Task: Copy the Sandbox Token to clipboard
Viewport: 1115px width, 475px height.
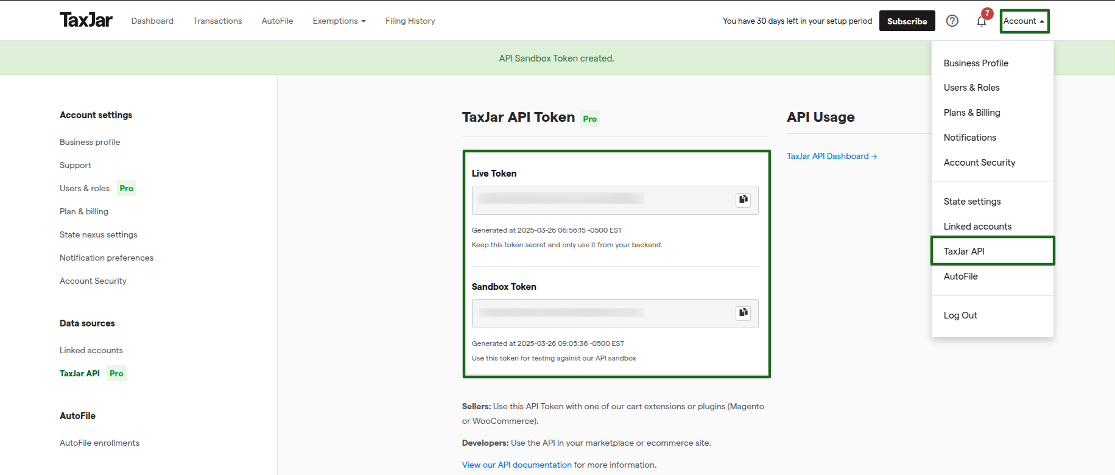Action: click(744, 313)
